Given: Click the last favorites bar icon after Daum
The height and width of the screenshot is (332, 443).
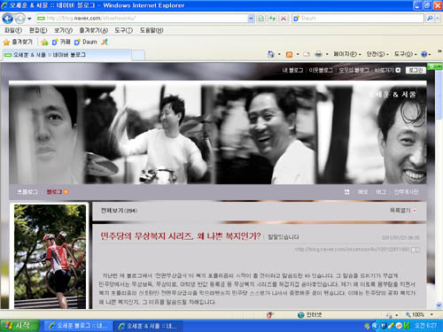Looking at the screenshot, I should pos(105,42).
